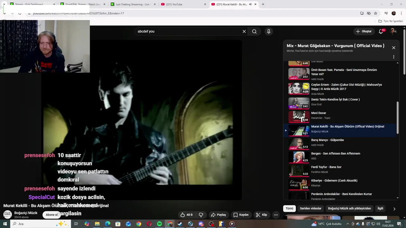The width and height of the screenshot is (406, 228).
Task: Play Kibariye - Gidemem (Canlı Akustik)
Action: coord(339,184)
